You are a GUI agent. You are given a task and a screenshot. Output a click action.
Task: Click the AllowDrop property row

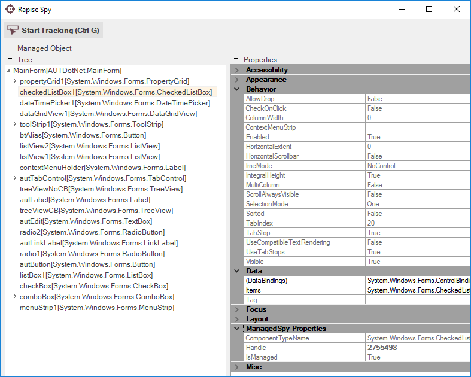(357, 99)
